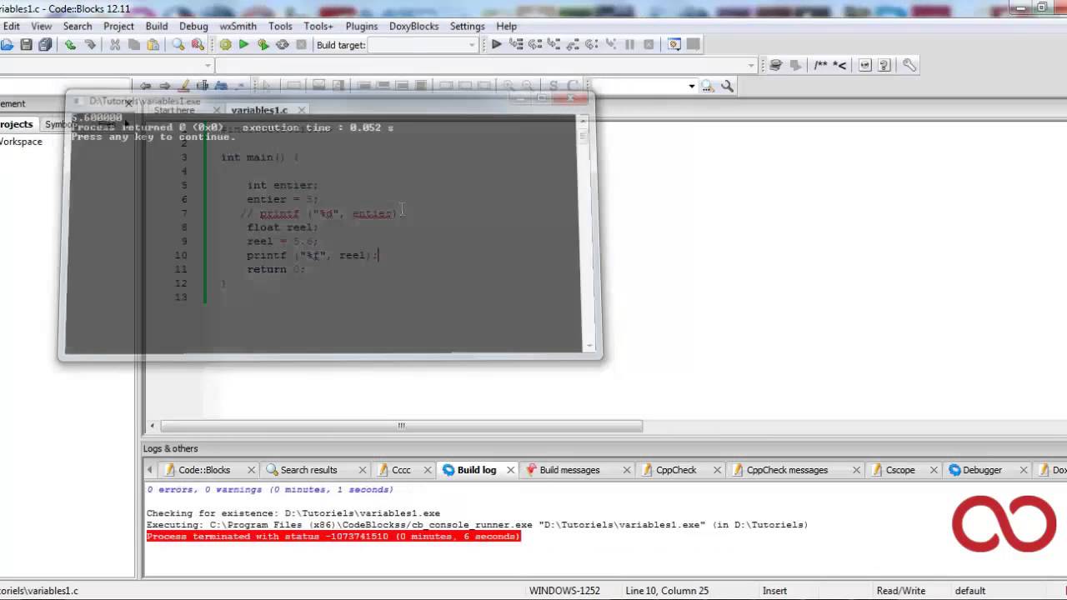This screenshot has width=1067, height=600.
Task: Click the Jump forward arrow icon
Action: point(164,86)
